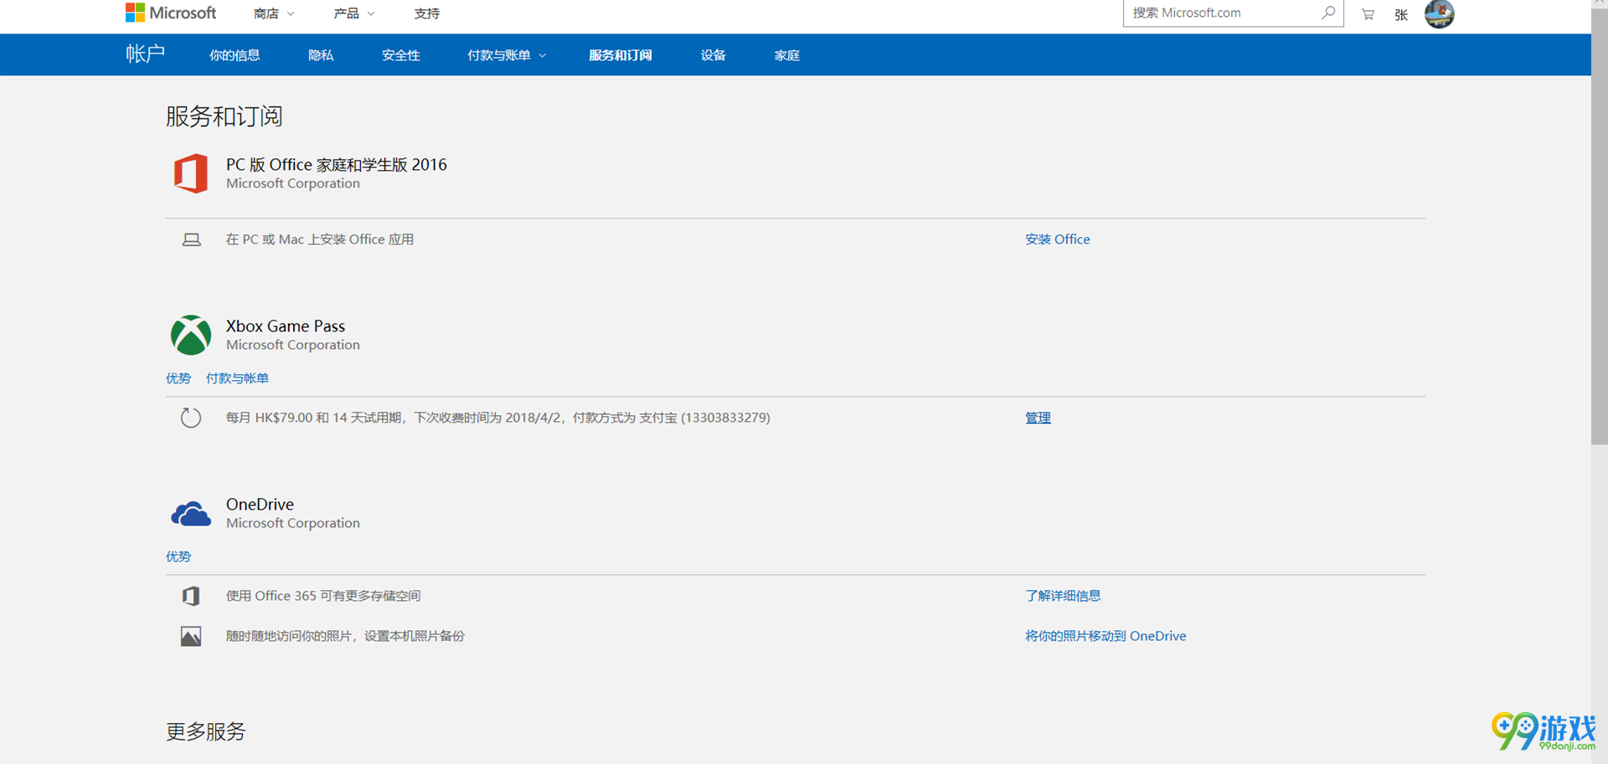
Task: Click the Xbox Game Pass logo
Action: pyautogui.click(x=191, y=335)
